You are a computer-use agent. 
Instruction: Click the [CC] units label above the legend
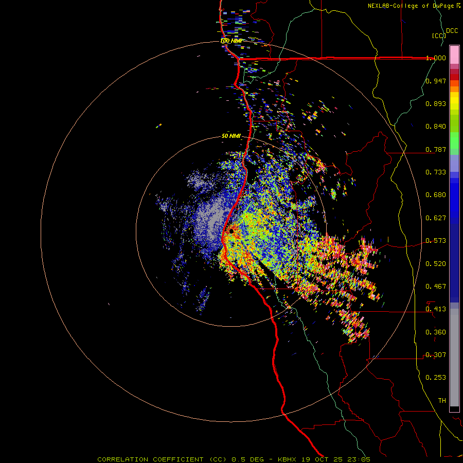coord(439,35)
